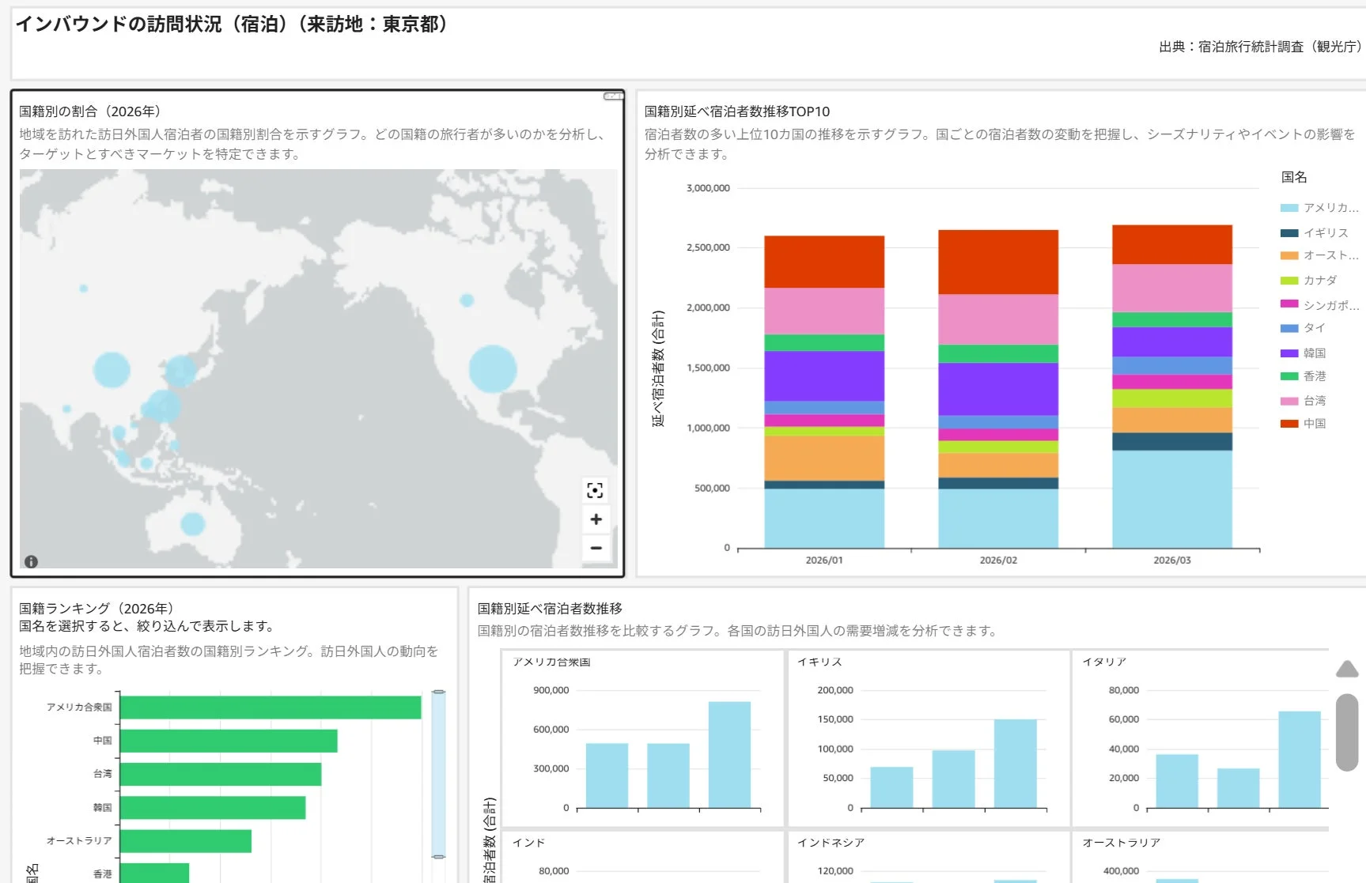The width and height of the screenshot is (1366, 883).
Task: Click the 2026/03 stacked bar China segment
Action: tap(1172, 244)
